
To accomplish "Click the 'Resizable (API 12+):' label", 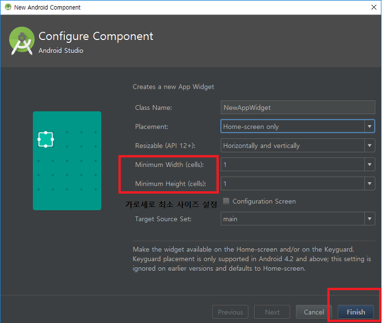I will pos(165,146).
